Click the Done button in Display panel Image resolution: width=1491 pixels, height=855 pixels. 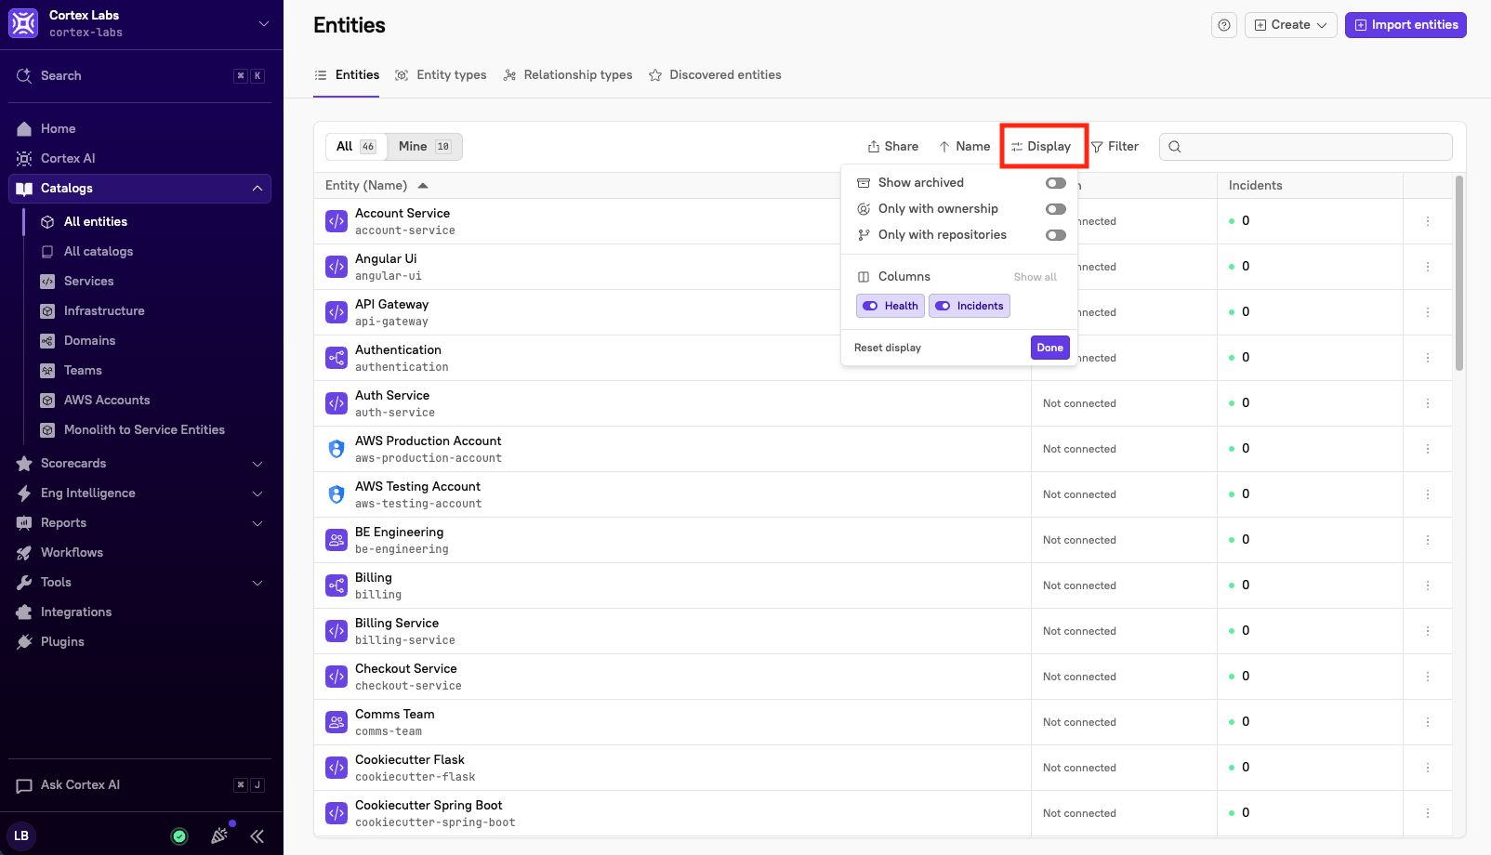click(1050, 348)
